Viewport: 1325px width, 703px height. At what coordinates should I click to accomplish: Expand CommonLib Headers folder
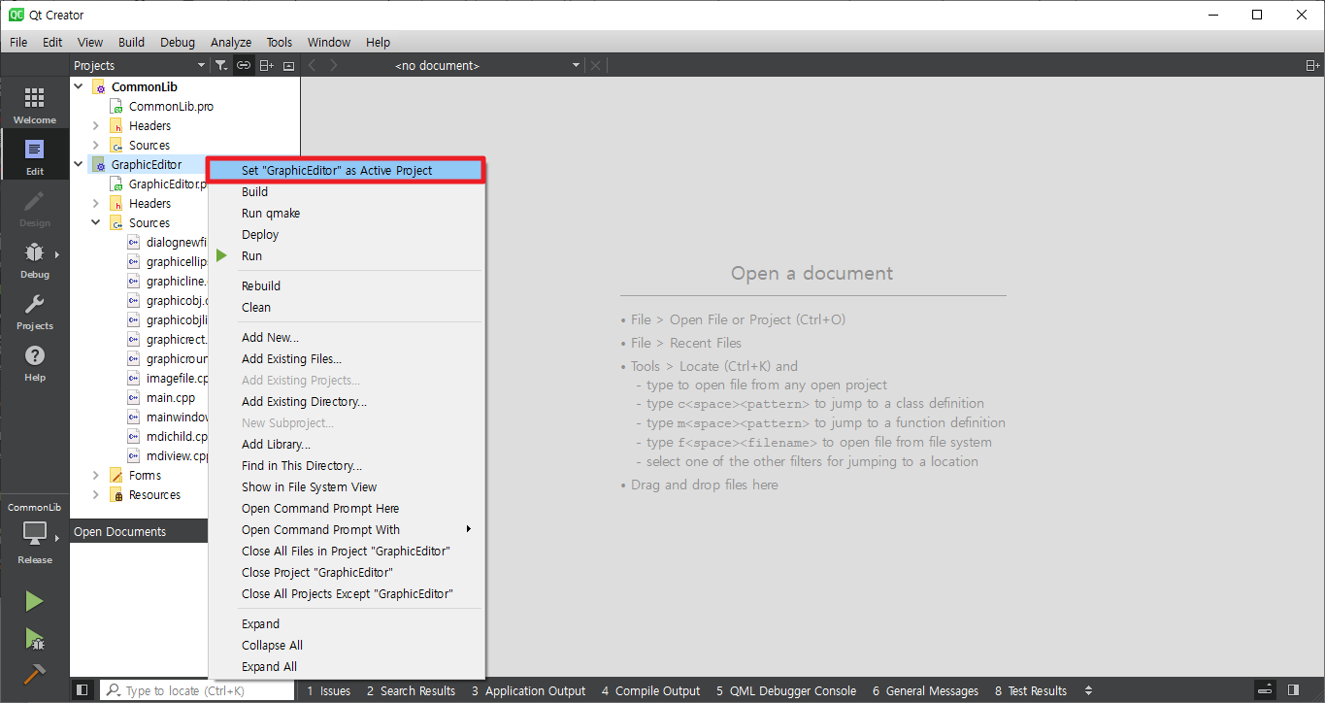click(x=95, y=125)
